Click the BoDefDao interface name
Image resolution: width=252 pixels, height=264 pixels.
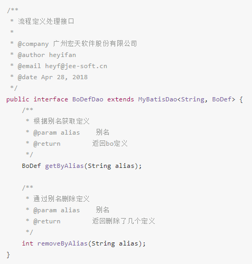coord(88,99)
